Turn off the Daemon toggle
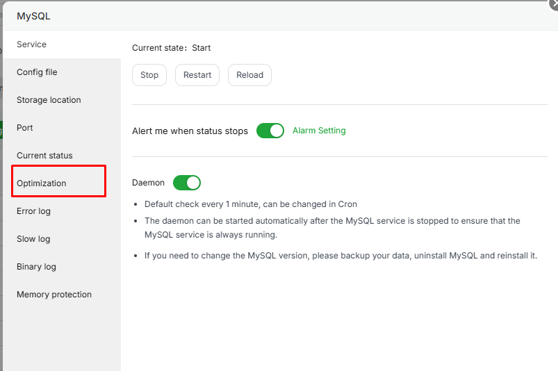Image resolution: width=558 pixels, height=371 pixels. point(187,183)
